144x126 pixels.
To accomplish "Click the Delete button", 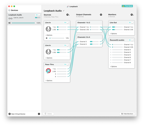I will click(48, 114).
